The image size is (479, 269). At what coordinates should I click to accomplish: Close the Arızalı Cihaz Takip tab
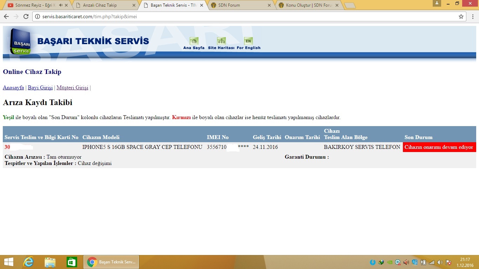[134, 5]
